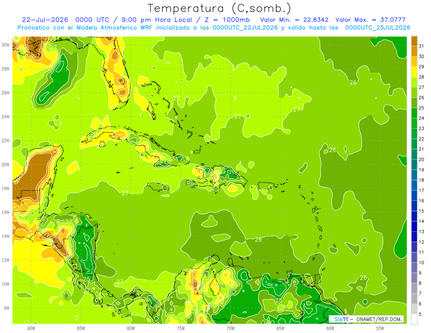
Task: Click the 18N latitude axis label
Action: coord(6,189)
